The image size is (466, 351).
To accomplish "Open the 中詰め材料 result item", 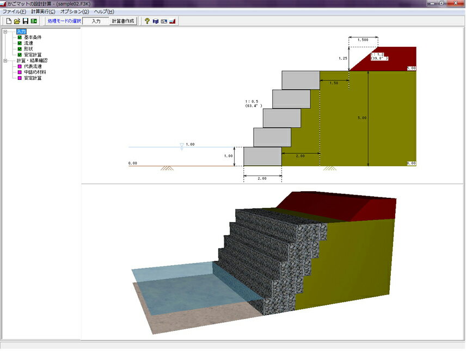I will (35, 72).
